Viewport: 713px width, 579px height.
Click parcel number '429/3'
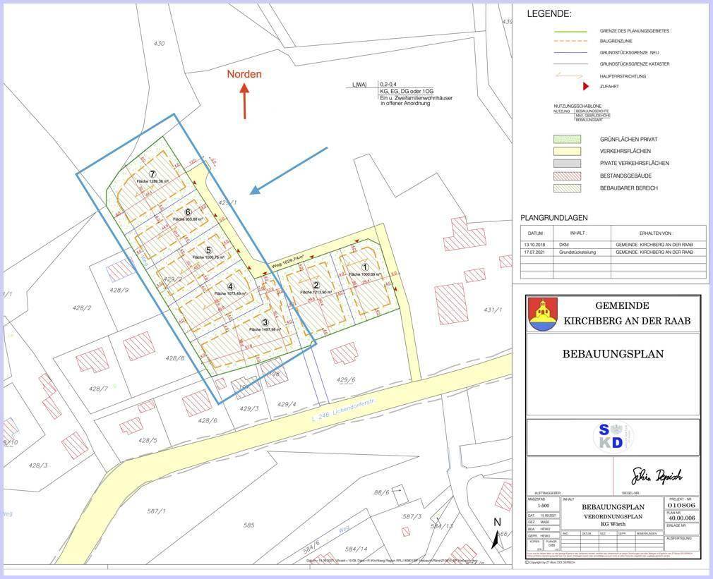[x=248, y=409]
